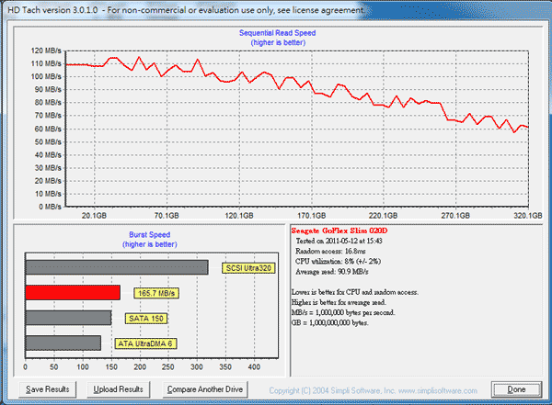Click the 70.1GB axis label
The image size is (552, 405).
coord(167,216)
